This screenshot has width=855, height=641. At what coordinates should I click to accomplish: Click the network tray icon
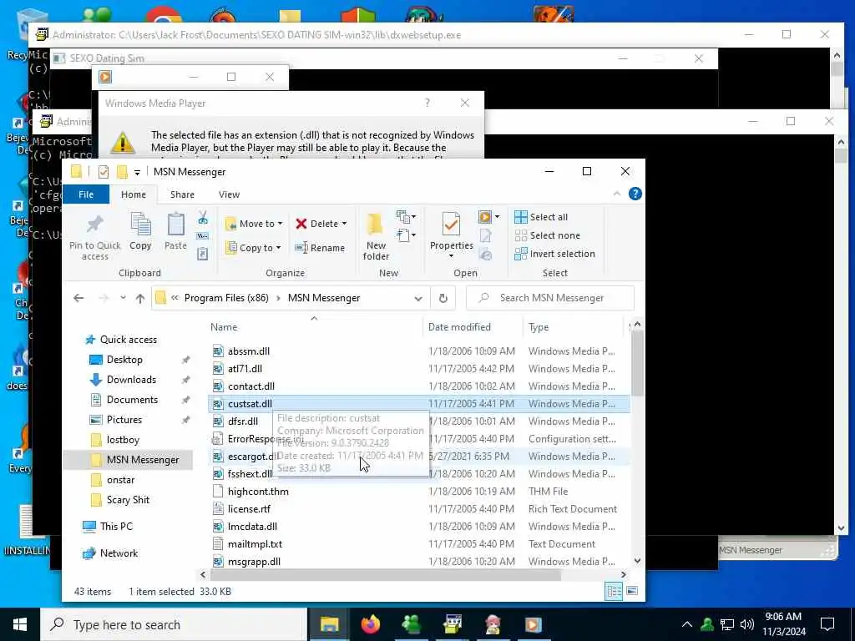pos(727,624)
